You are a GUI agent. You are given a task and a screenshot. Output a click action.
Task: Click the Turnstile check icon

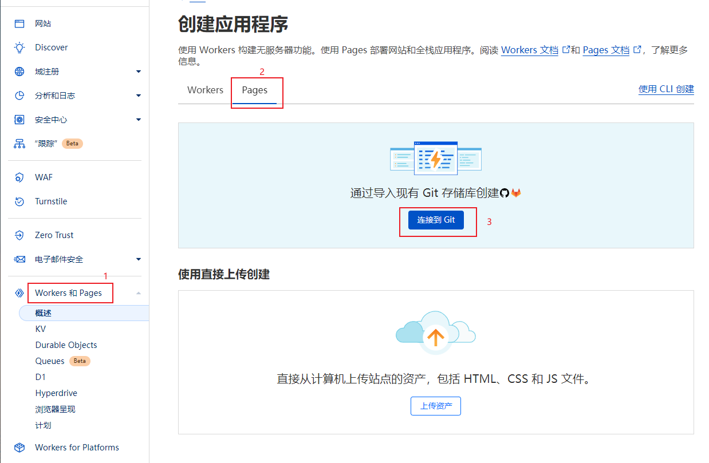coord(19,201)
